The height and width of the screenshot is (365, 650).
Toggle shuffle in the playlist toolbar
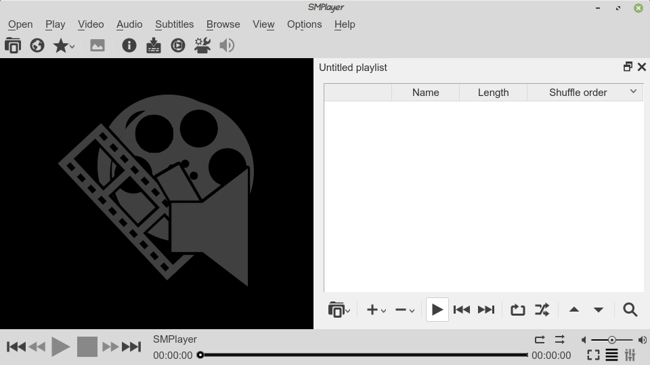tap(542, 310)
